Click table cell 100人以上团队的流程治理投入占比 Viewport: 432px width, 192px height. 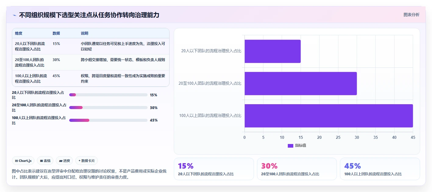click(x=31, y=78)
